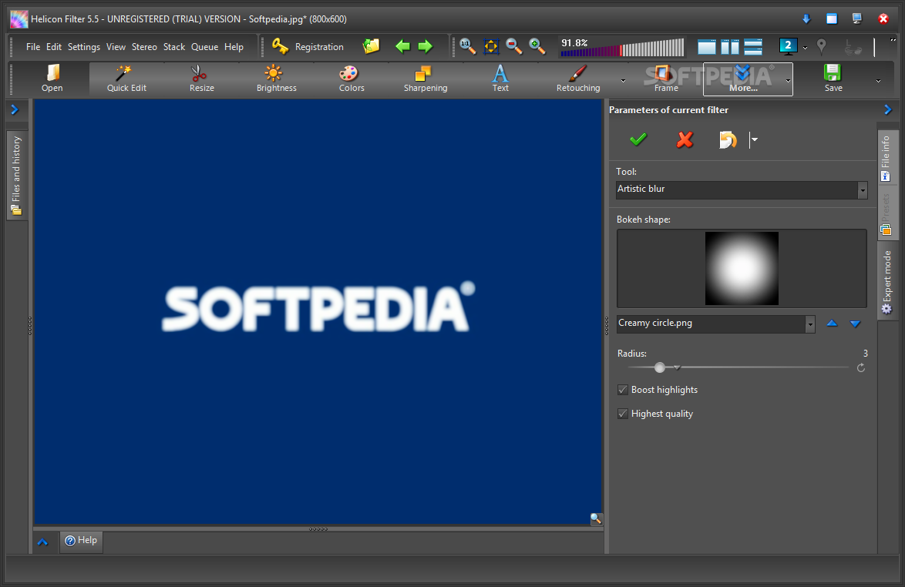Select the Resize scissors tool
This screenshot has height=587, width=905.
coord(201,79)
